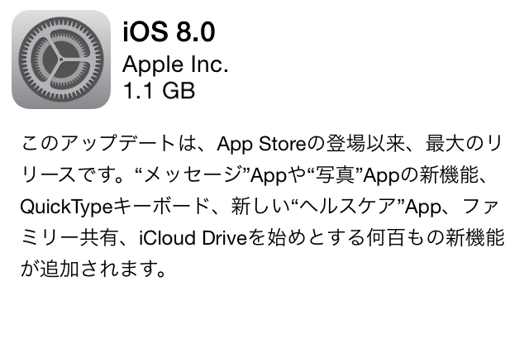Open the Apple Inc. developer name

tap(175, 64)
